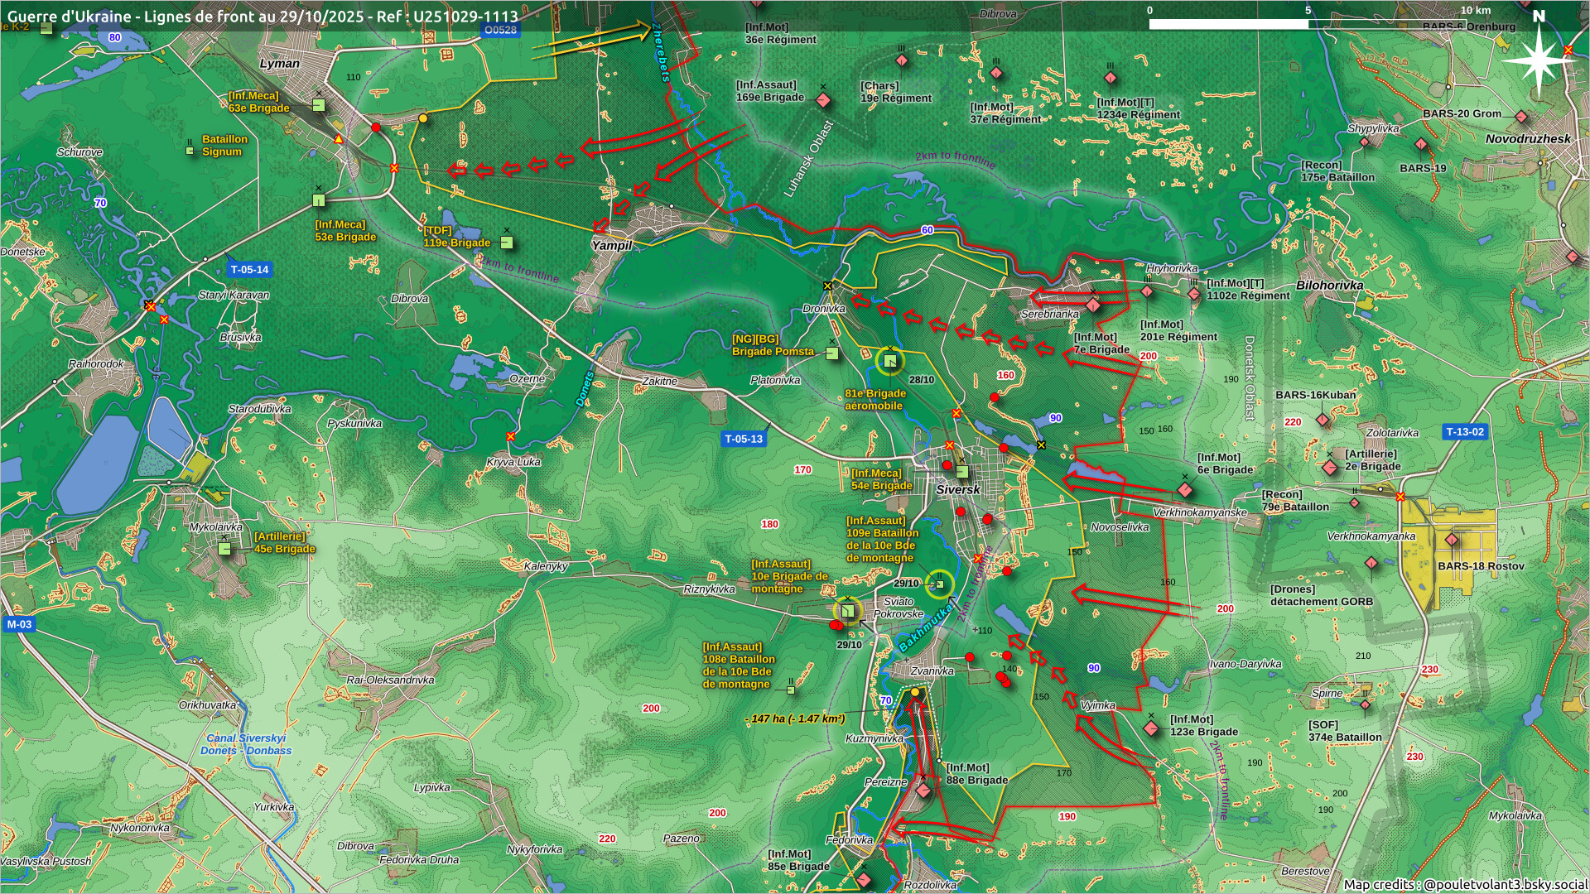Viewport: 1590px width, 894px height.
Task: Select the 6e Brigade red diamond marker
Action: [x=1185, y=489]
